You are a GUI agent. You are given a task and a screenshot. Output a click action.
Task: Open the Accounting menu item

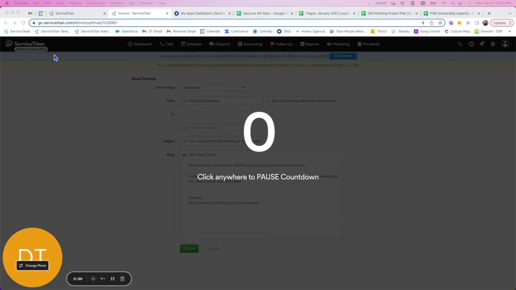point(250,44)
